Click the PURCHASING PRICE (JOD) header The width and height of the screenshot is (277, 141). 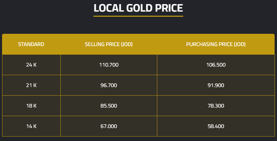point(216,44)
